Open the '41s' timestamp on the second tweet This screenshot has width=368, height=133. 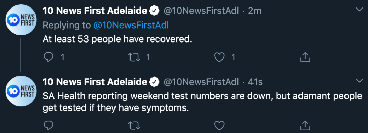[x=255, y=82]
